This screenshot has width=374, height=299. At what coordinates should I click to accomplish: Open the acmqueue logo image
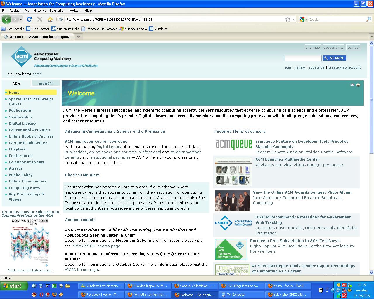tap(234, 144)
